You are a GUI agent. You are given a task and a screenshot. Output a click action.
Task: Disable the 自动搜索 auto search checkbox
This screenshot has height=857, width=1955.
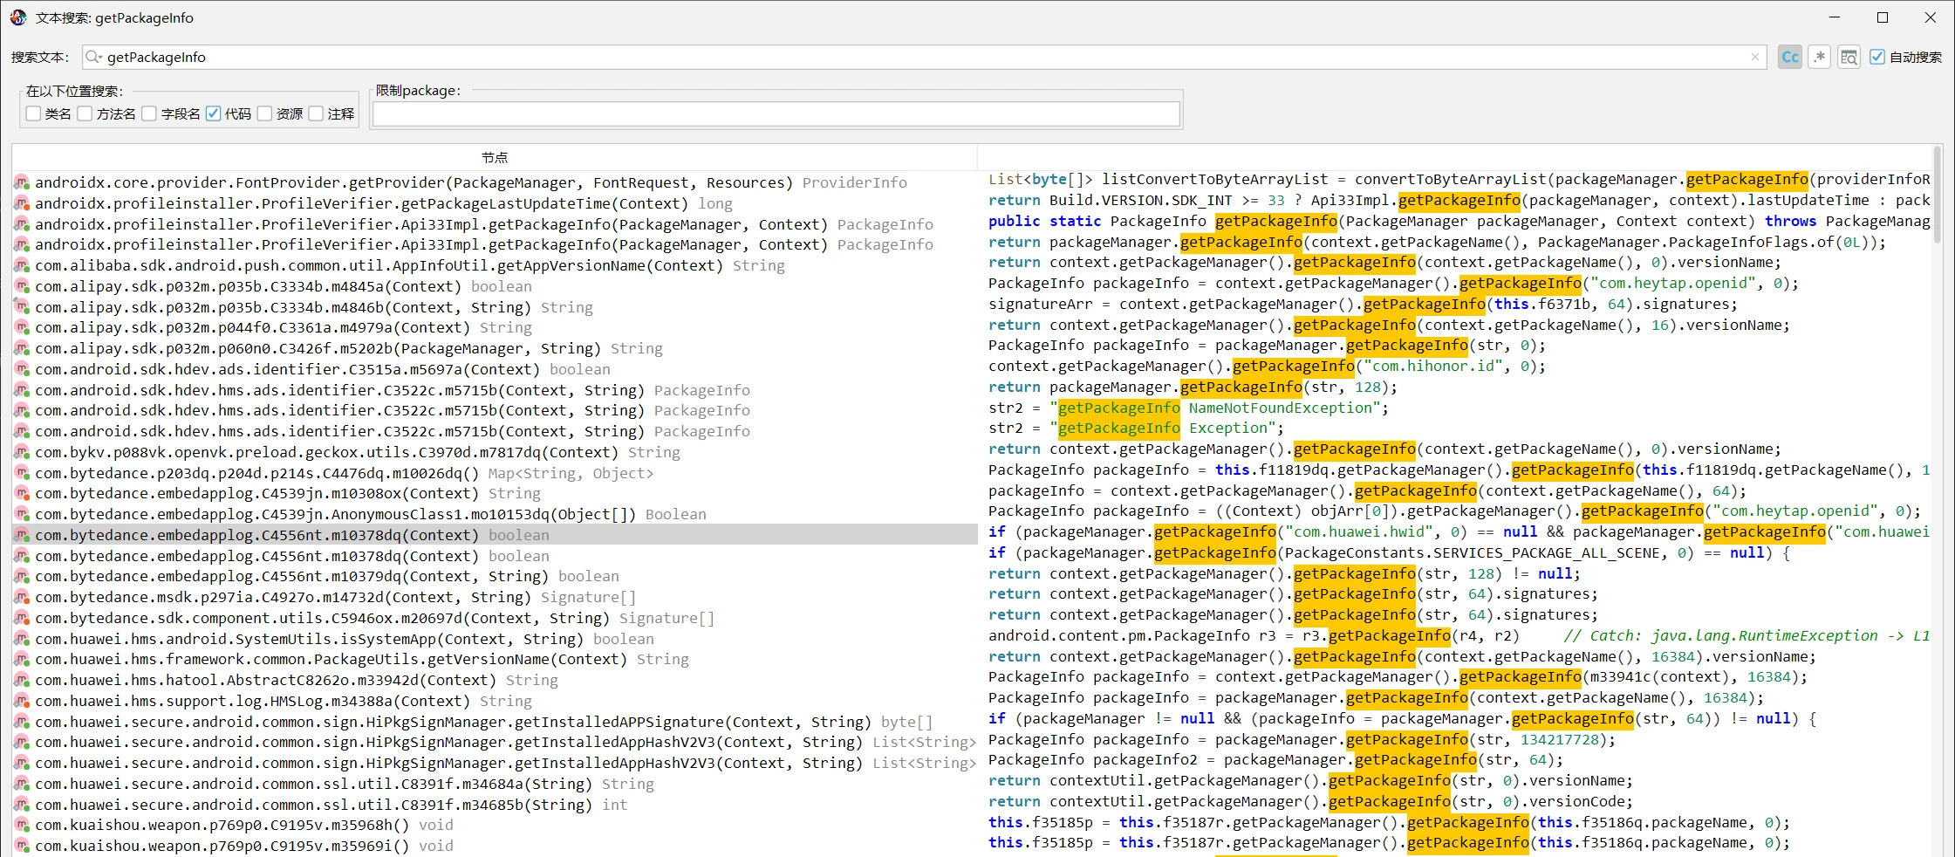[x=1877, y=57]
